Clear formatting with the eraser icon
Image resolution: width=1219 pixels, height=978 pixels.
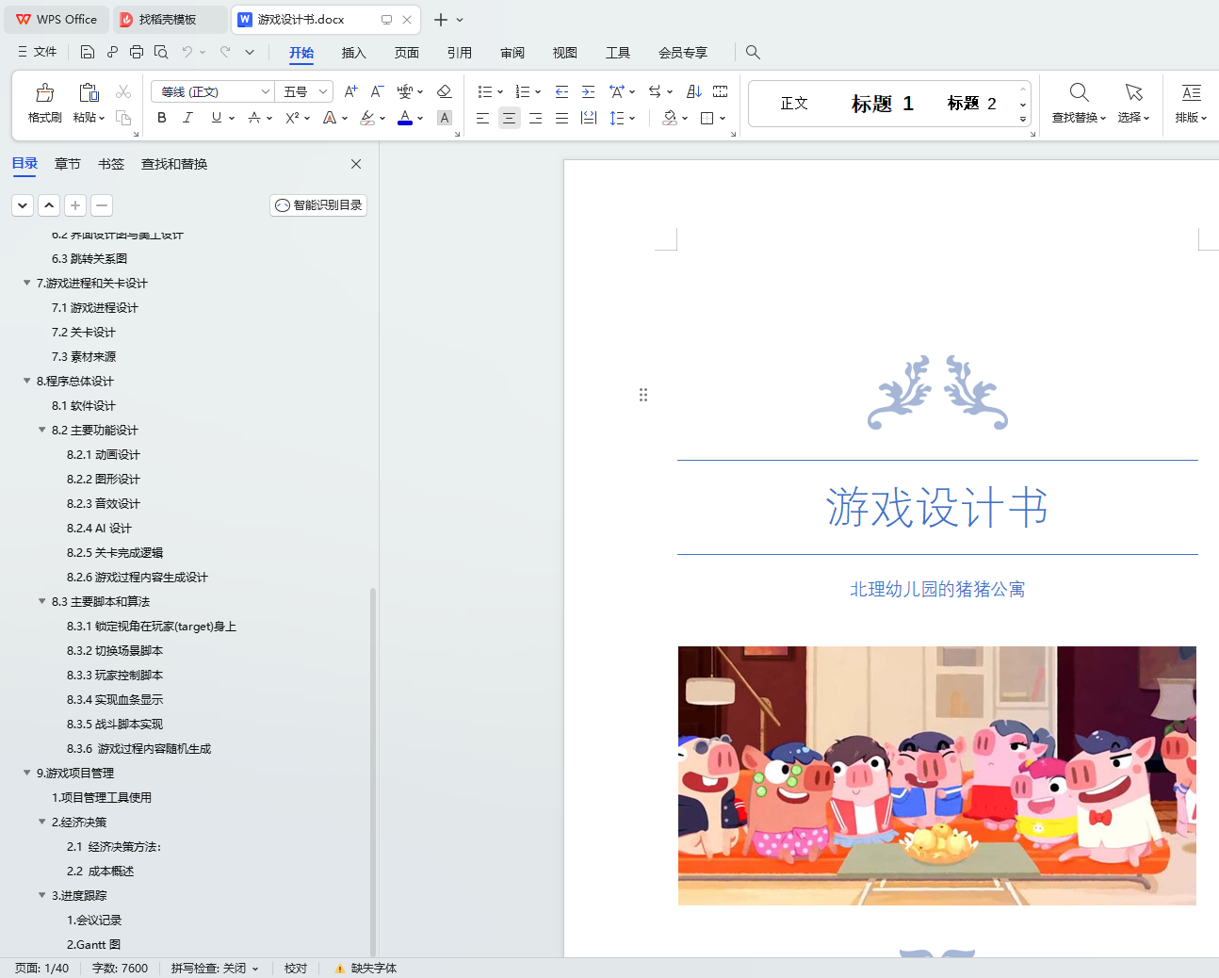[445, 91]
